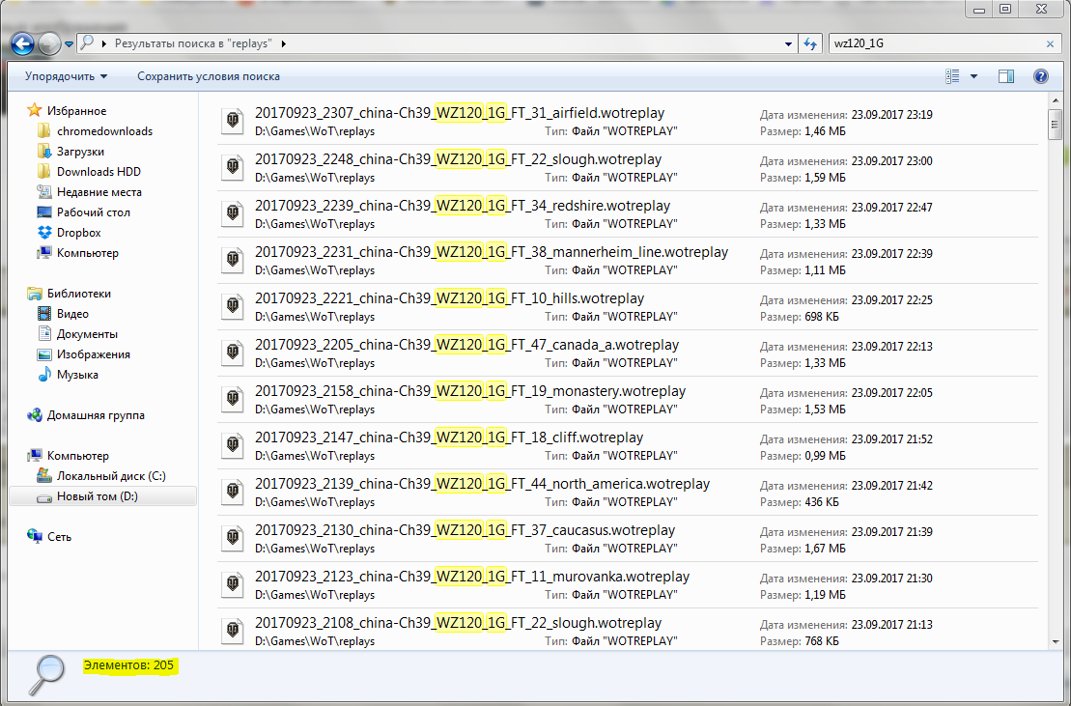The image size is (1071, 706).
Task: Select file name ending FT_10_hills.wotreplay
Action: [x=449, y=299]
